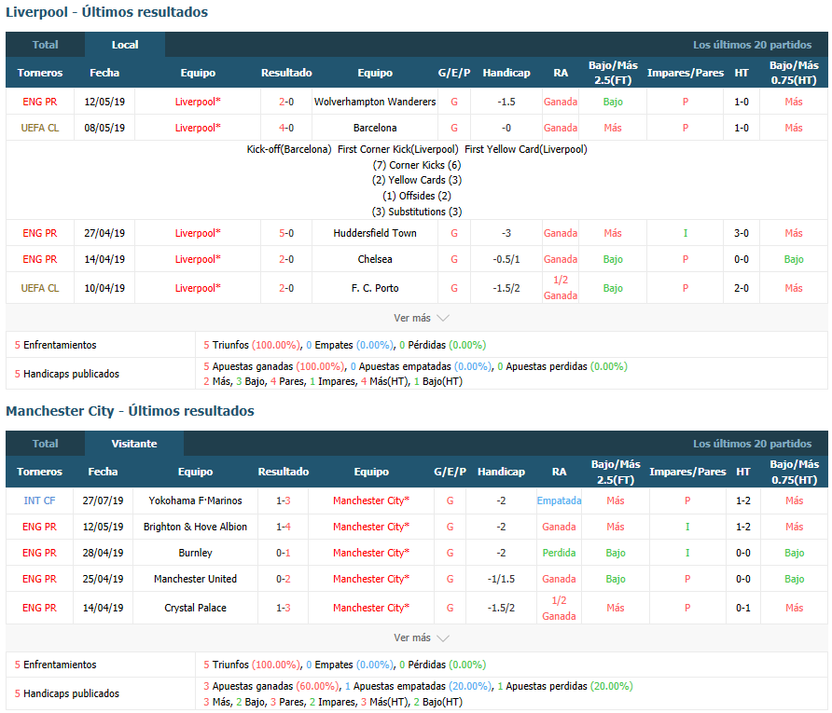Screen dimensions: 832x713
Task: Click Liverpool's 'Los últimos 20 partidos' label
Action: pyautogui.click(x=752, y=45)
